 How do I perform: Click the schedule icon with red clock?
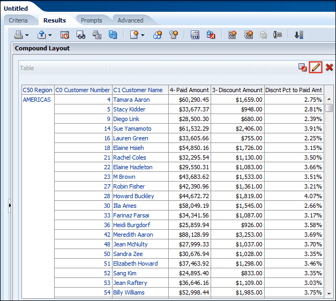click(65, 35)
